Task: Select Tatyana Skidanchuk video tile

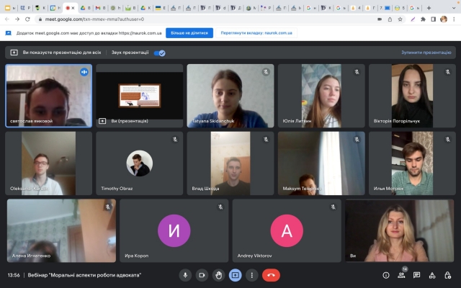Action: pos(230,96)
